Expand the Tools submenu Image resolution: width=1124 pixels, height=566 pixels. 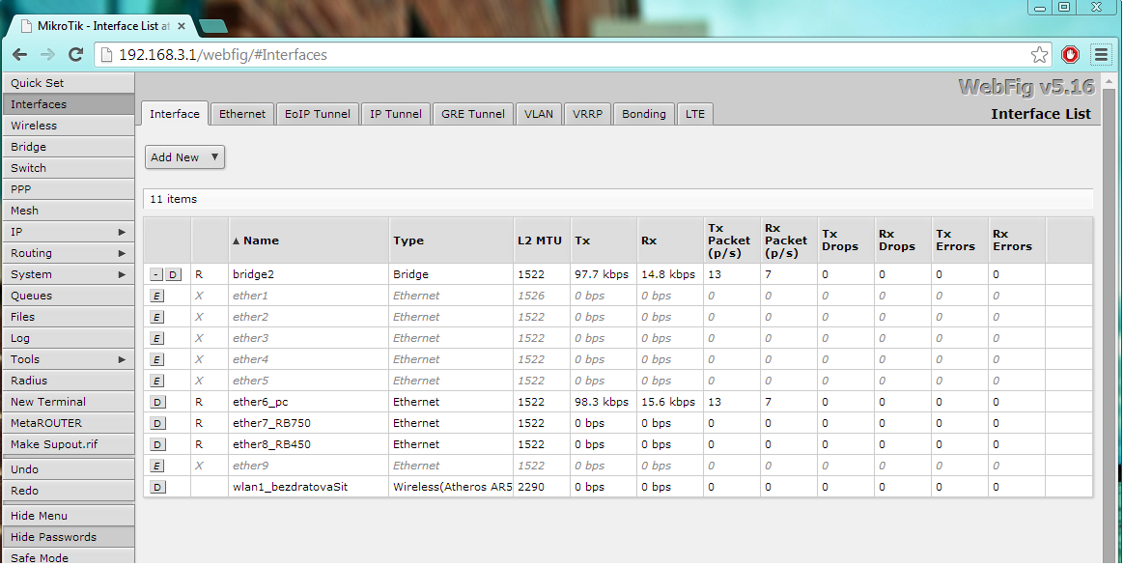tap(69, 359)
